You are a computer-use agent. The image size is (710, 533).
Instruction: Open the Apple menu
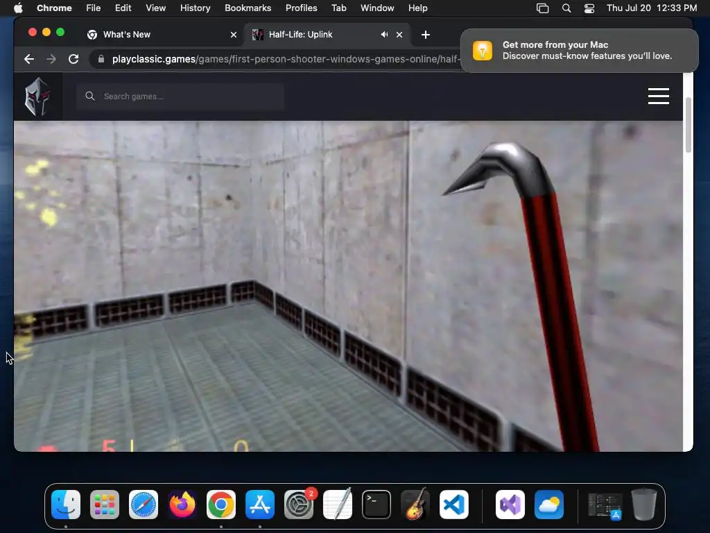coord(18,8)
